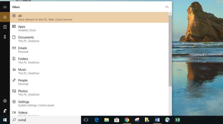Screen dimensions: 223x124
Task: Click the Emails filter envelope icon
Action: click(x=14, y=48)
